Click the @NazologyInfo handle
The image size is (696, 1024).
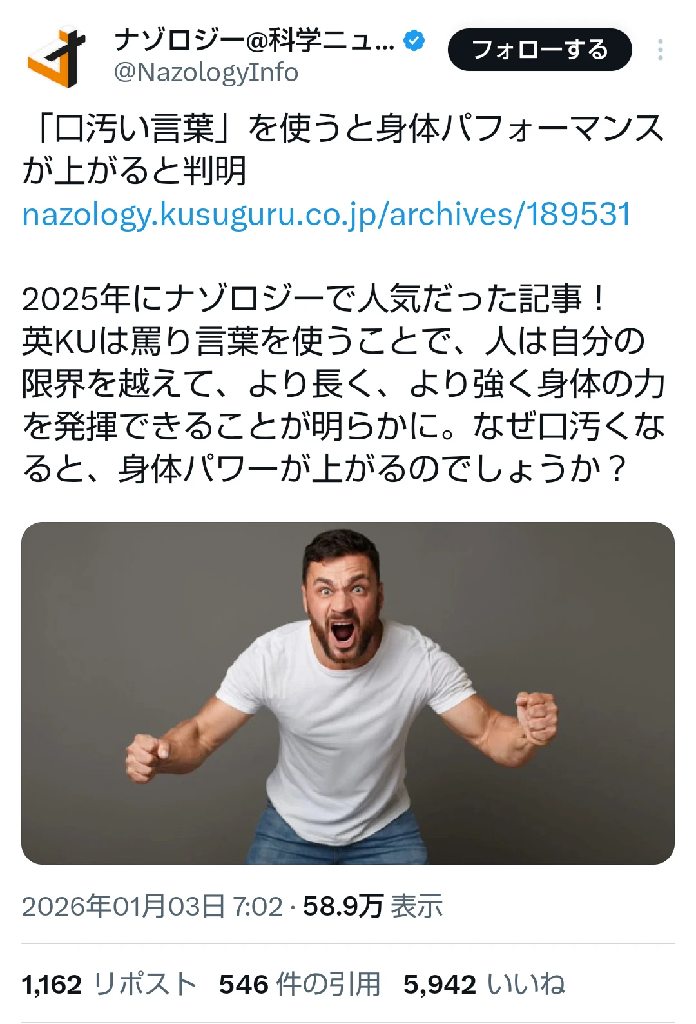(206, 73)
